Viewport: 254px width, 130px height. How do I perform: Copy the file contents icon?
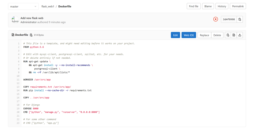click(228, 35)
